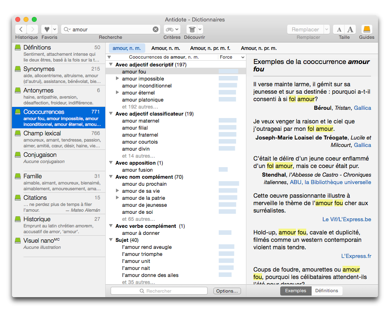This screenshot has width=390, height=312.
Task: Collapse the Cooccurrences de amour header triangle
Action: pyautogui.click(x=109, y=57)
